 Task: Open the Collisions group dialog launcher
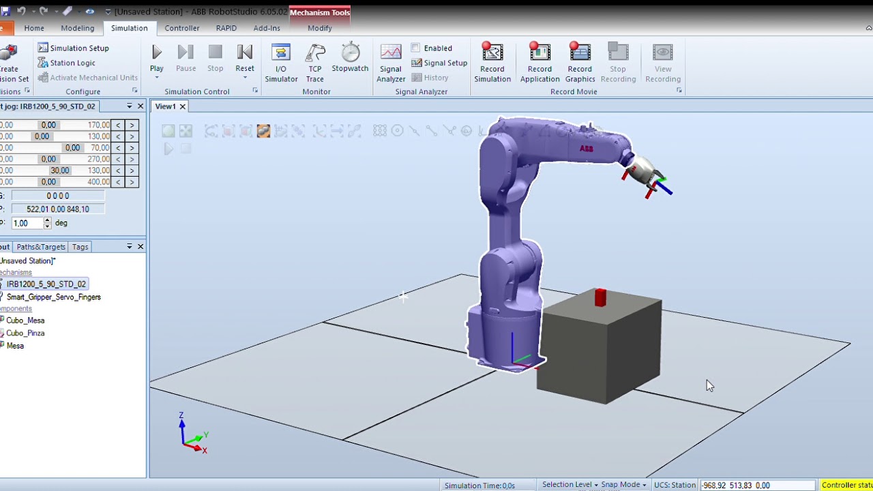click(27, 91)
